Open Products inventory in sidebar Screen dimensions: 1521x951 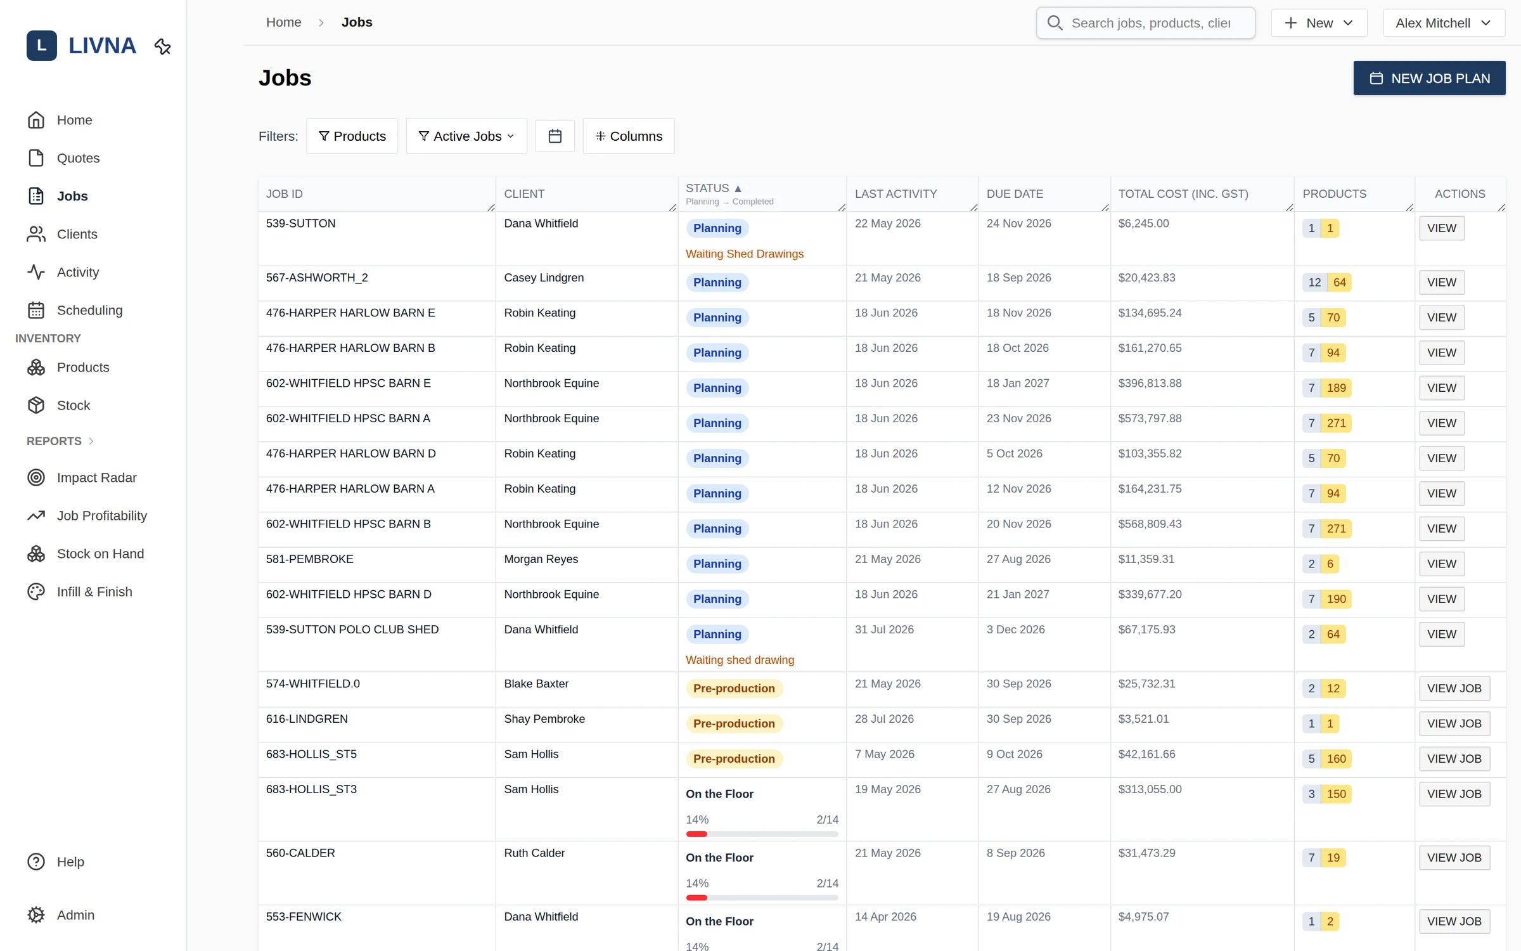pos(68,367)
